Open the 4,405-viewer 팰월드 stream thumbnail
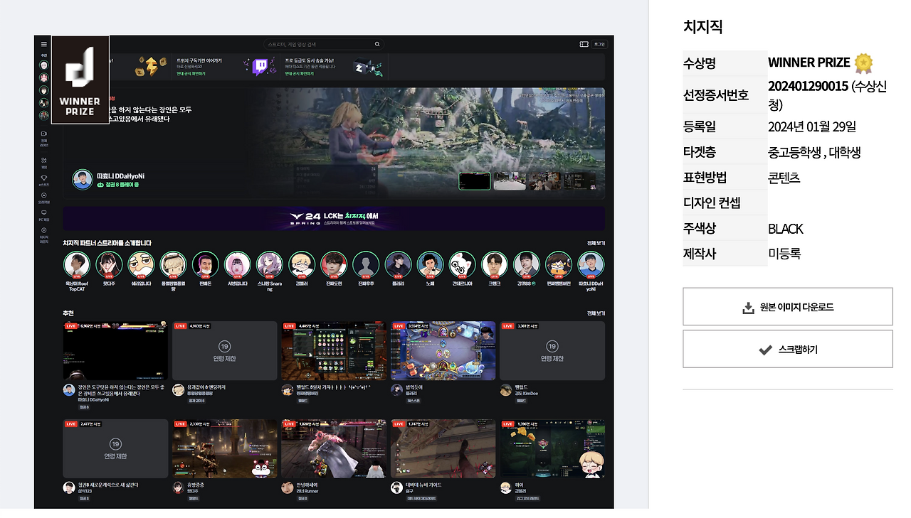The height and width of the screenshot is (518, 911). [334, 350]
